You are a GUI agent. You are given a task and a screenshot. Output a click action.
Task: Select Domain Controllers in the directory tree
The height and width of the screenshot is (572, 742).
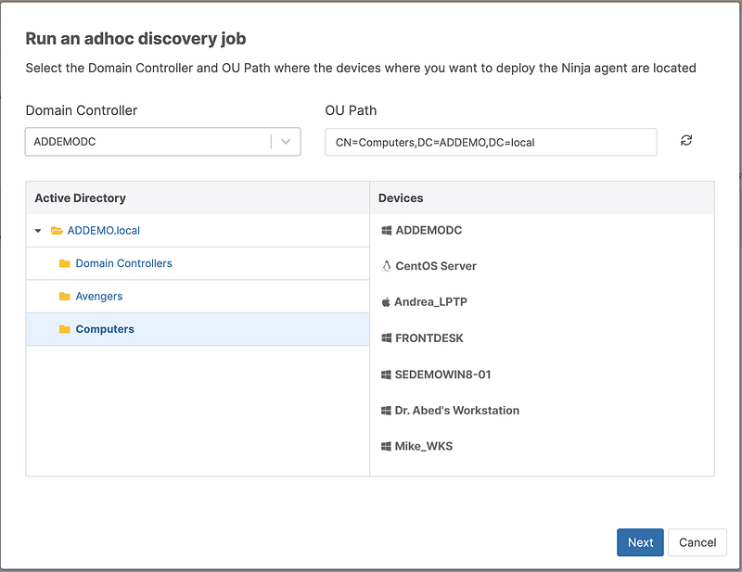point(122,263)
